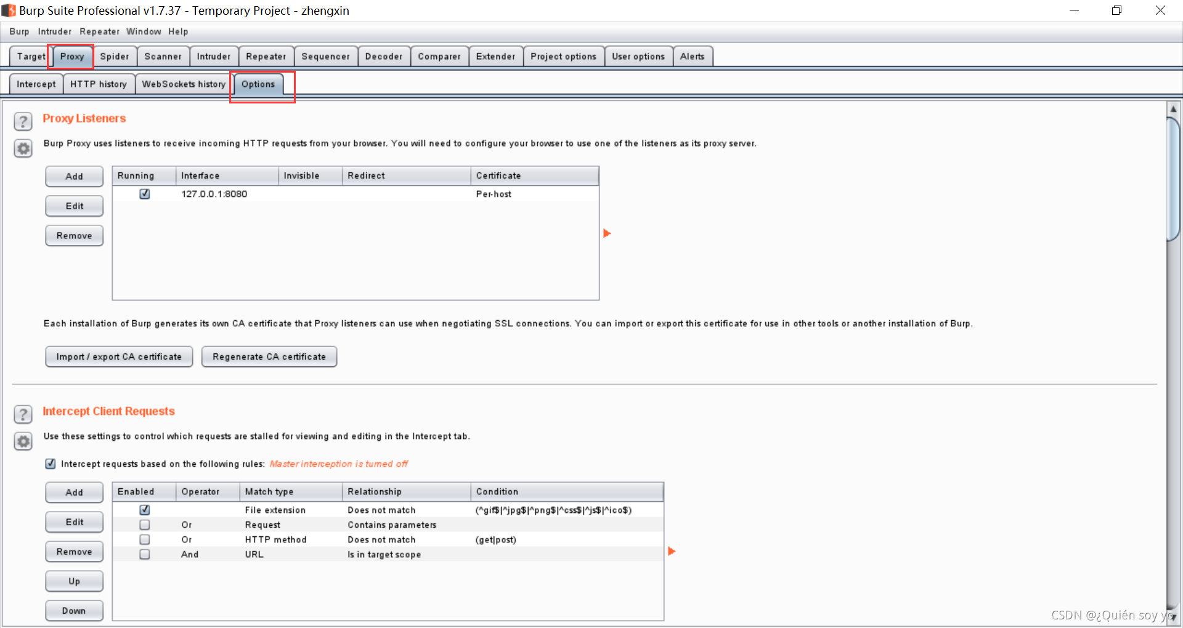This screenshot has height=628, width=1183.
Task: Open the Project options tab
Action: (564, 56)
